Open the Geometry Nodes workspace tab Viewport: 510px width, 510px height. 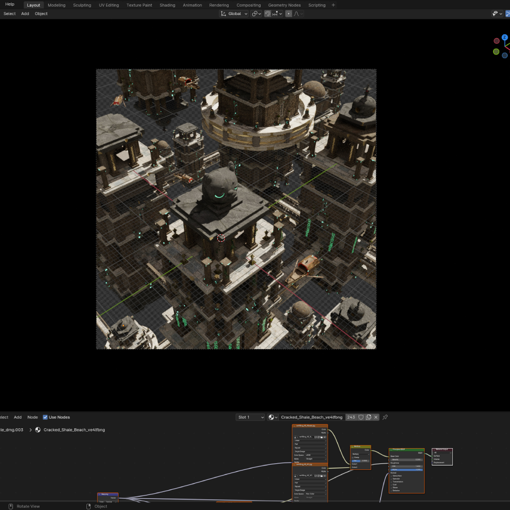[284, 5]
